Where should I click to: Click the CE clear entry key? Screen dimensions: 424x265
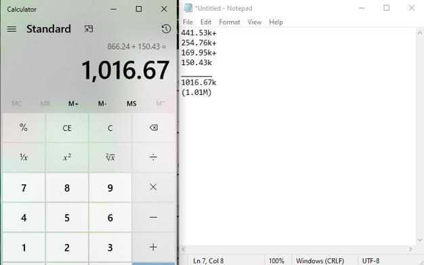[x=67, y=128]
